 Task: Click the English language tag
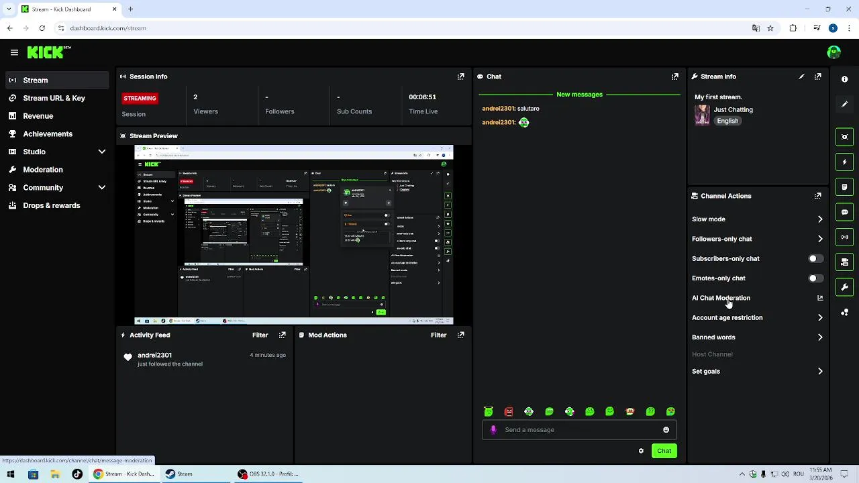(727, 121)
